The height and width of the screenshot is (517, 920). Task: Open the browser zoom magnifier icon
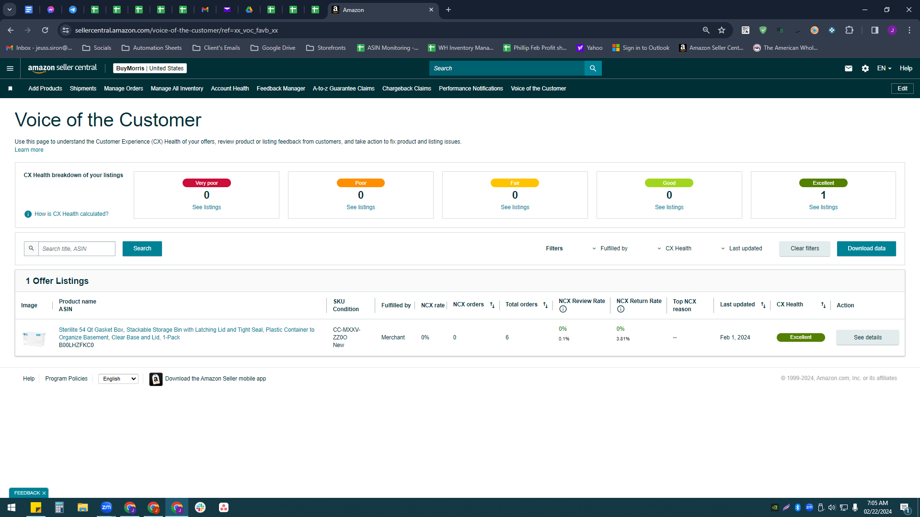(706, 30)
